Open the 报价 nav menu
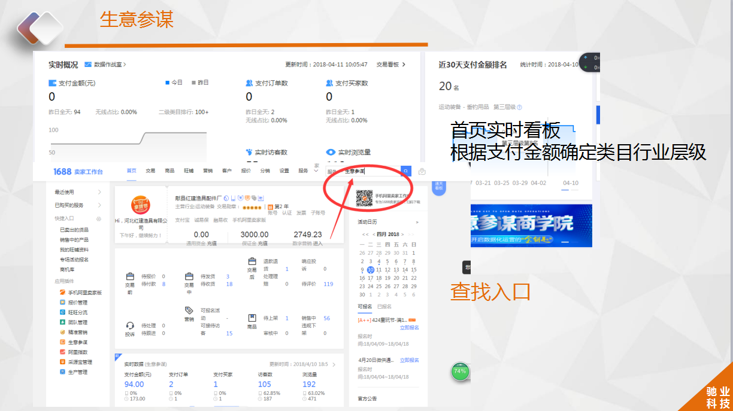This screenshot has width=733, height=411. tap(246, 171)
